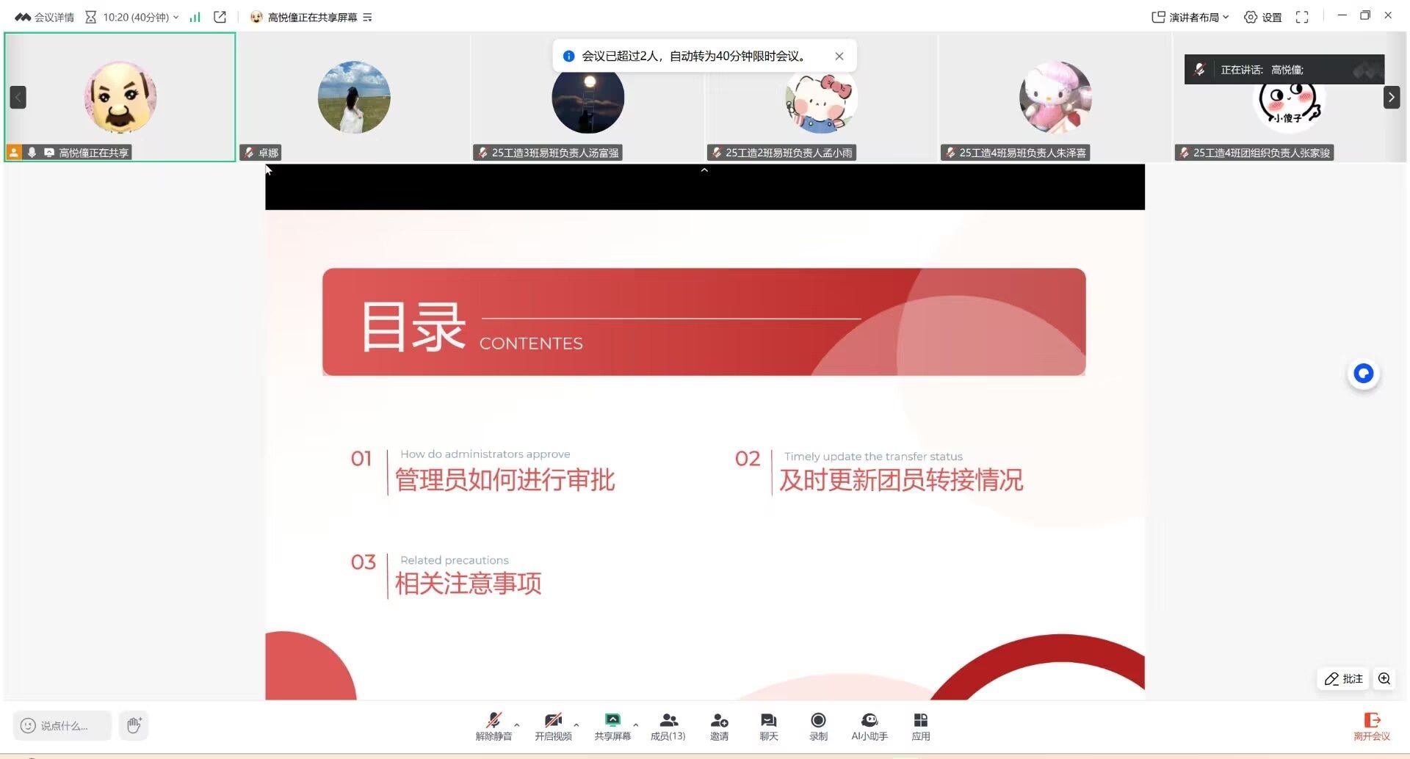This screenshot has height=759, width=1410.
Task: Toggle 开启视频 camera button
Action: 553,727
